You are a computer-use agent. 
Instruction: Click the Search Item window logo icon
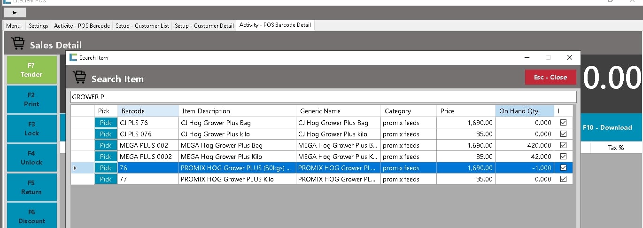tap(73, 57)
